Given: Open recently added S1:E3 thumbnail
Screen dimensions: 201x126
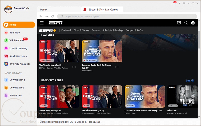Looking at the screenshot, I should pos(102,97).
